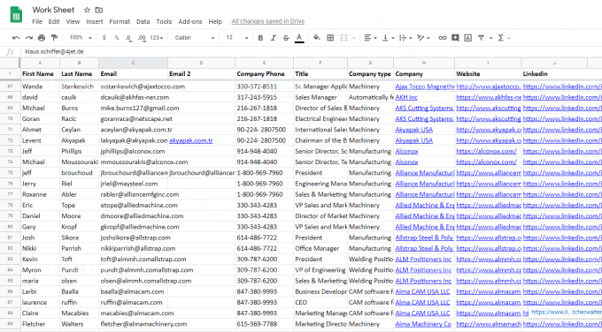Open the View menu
Screen dimensions: 602x332
73,21
